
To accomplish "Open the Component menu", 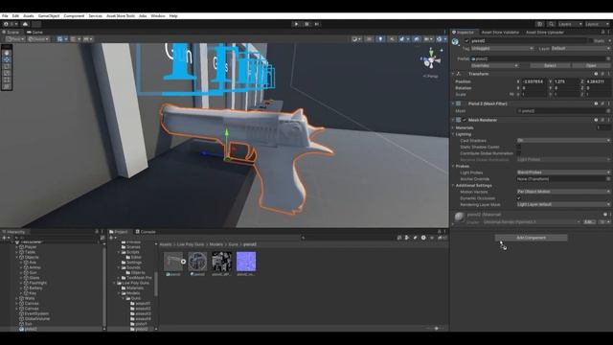I will pyautogui.click(x=74, y=16).
